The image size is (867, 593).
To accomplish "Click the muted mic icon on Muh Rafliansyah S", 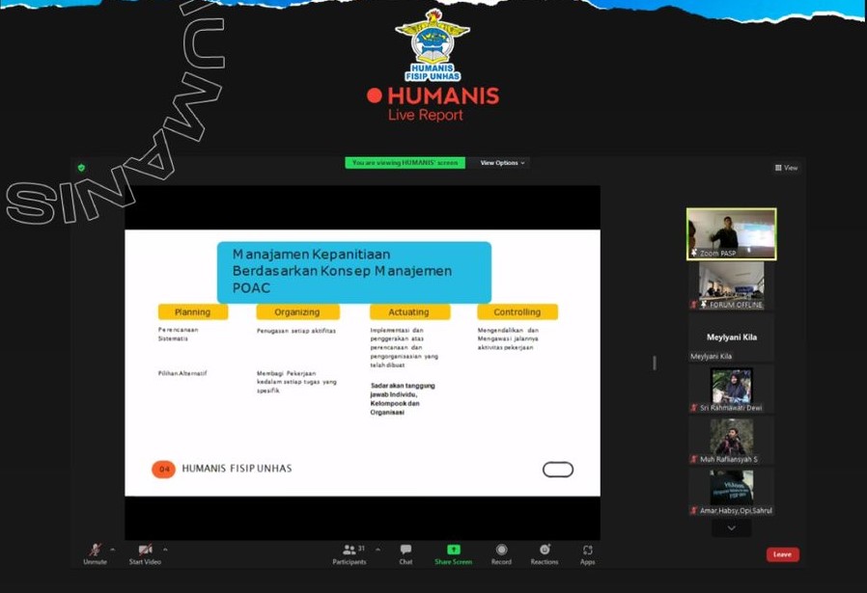I will click(x=694, y=459).
